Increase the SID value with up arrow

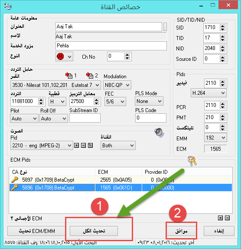[x=223, y=26]
